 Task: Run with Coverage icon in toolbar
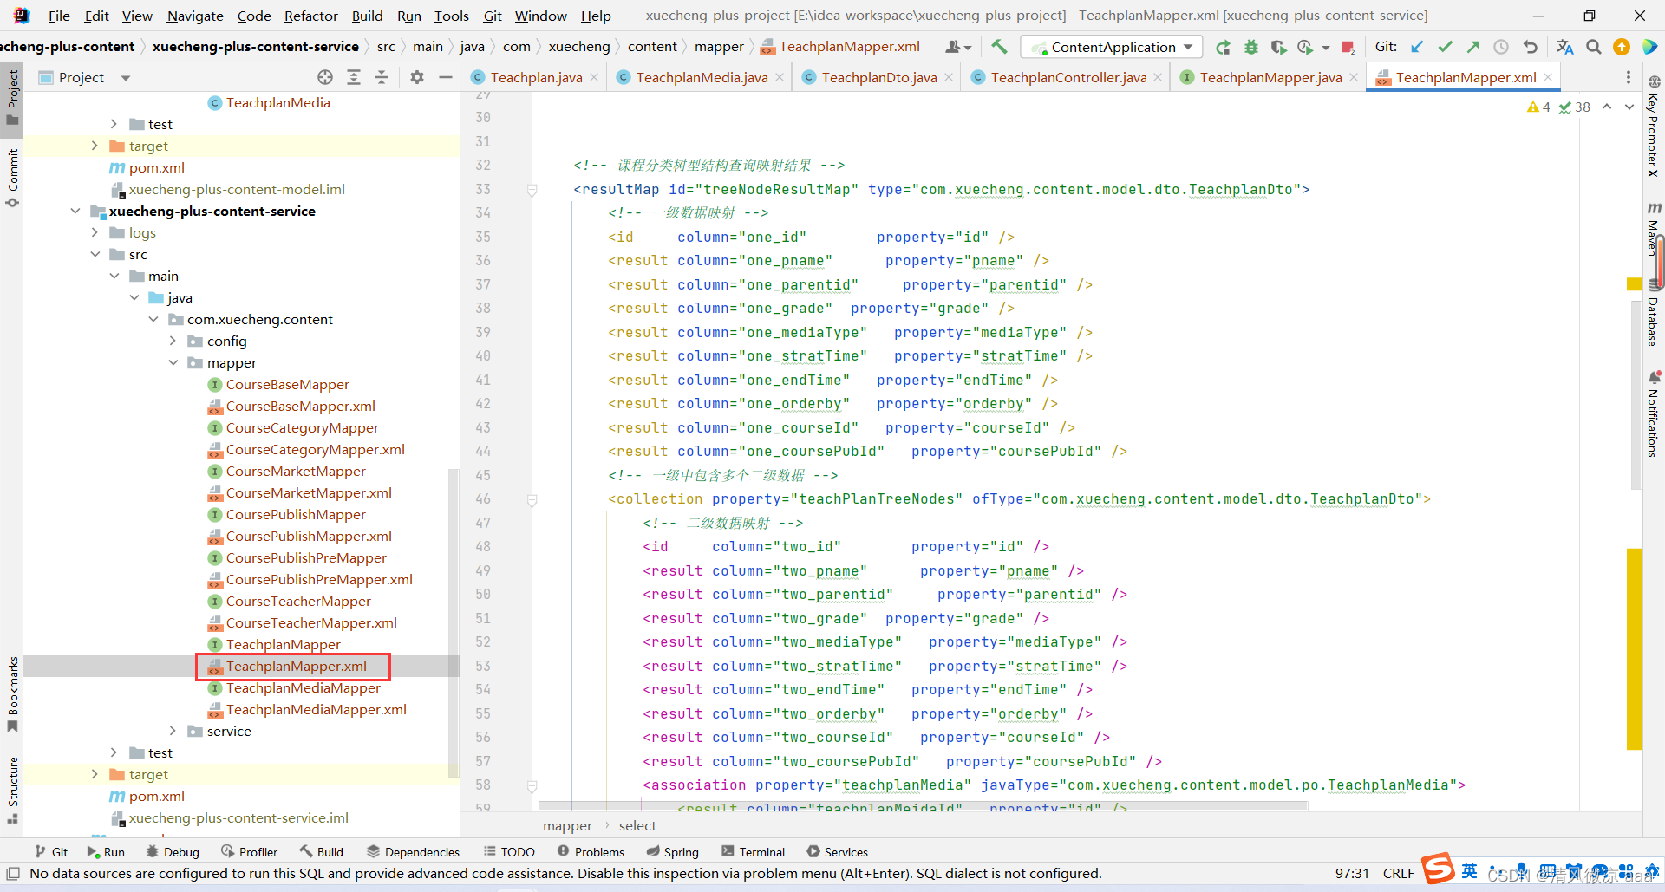point(1278,47)
